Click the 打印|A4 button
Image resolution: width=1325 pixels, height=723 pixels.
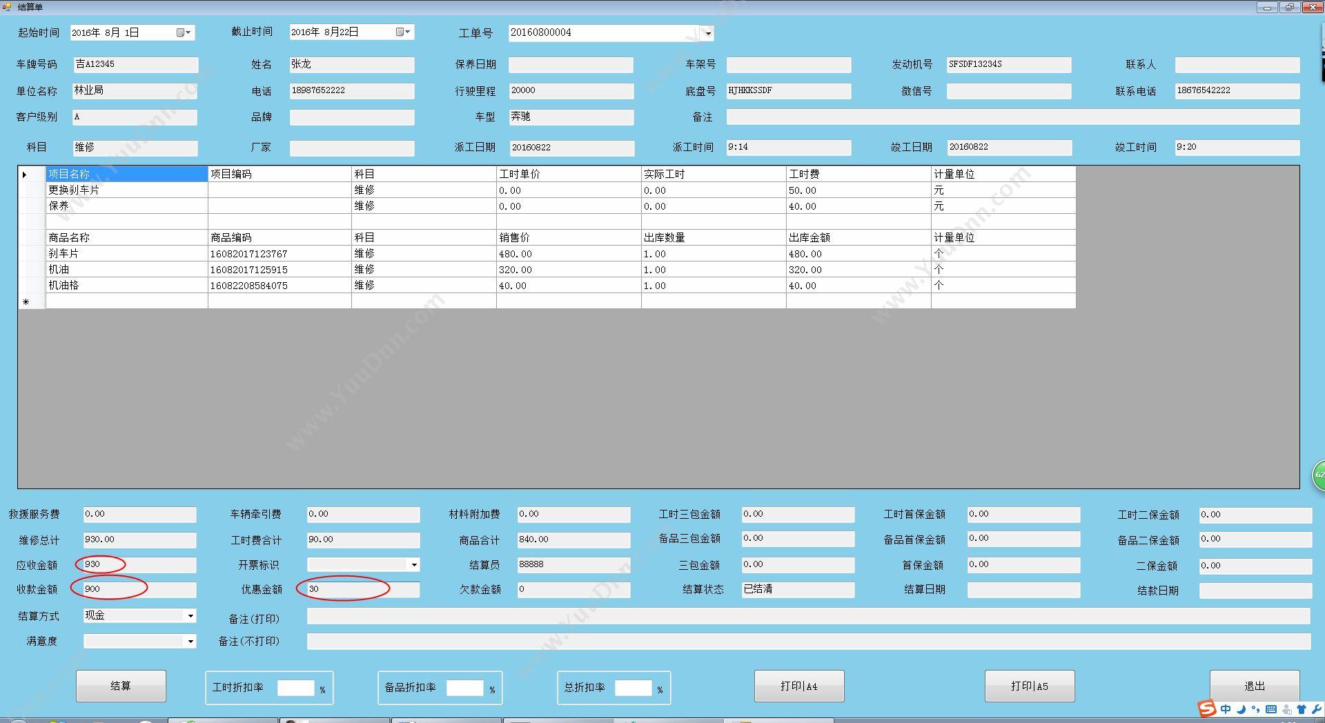(799, 686)
